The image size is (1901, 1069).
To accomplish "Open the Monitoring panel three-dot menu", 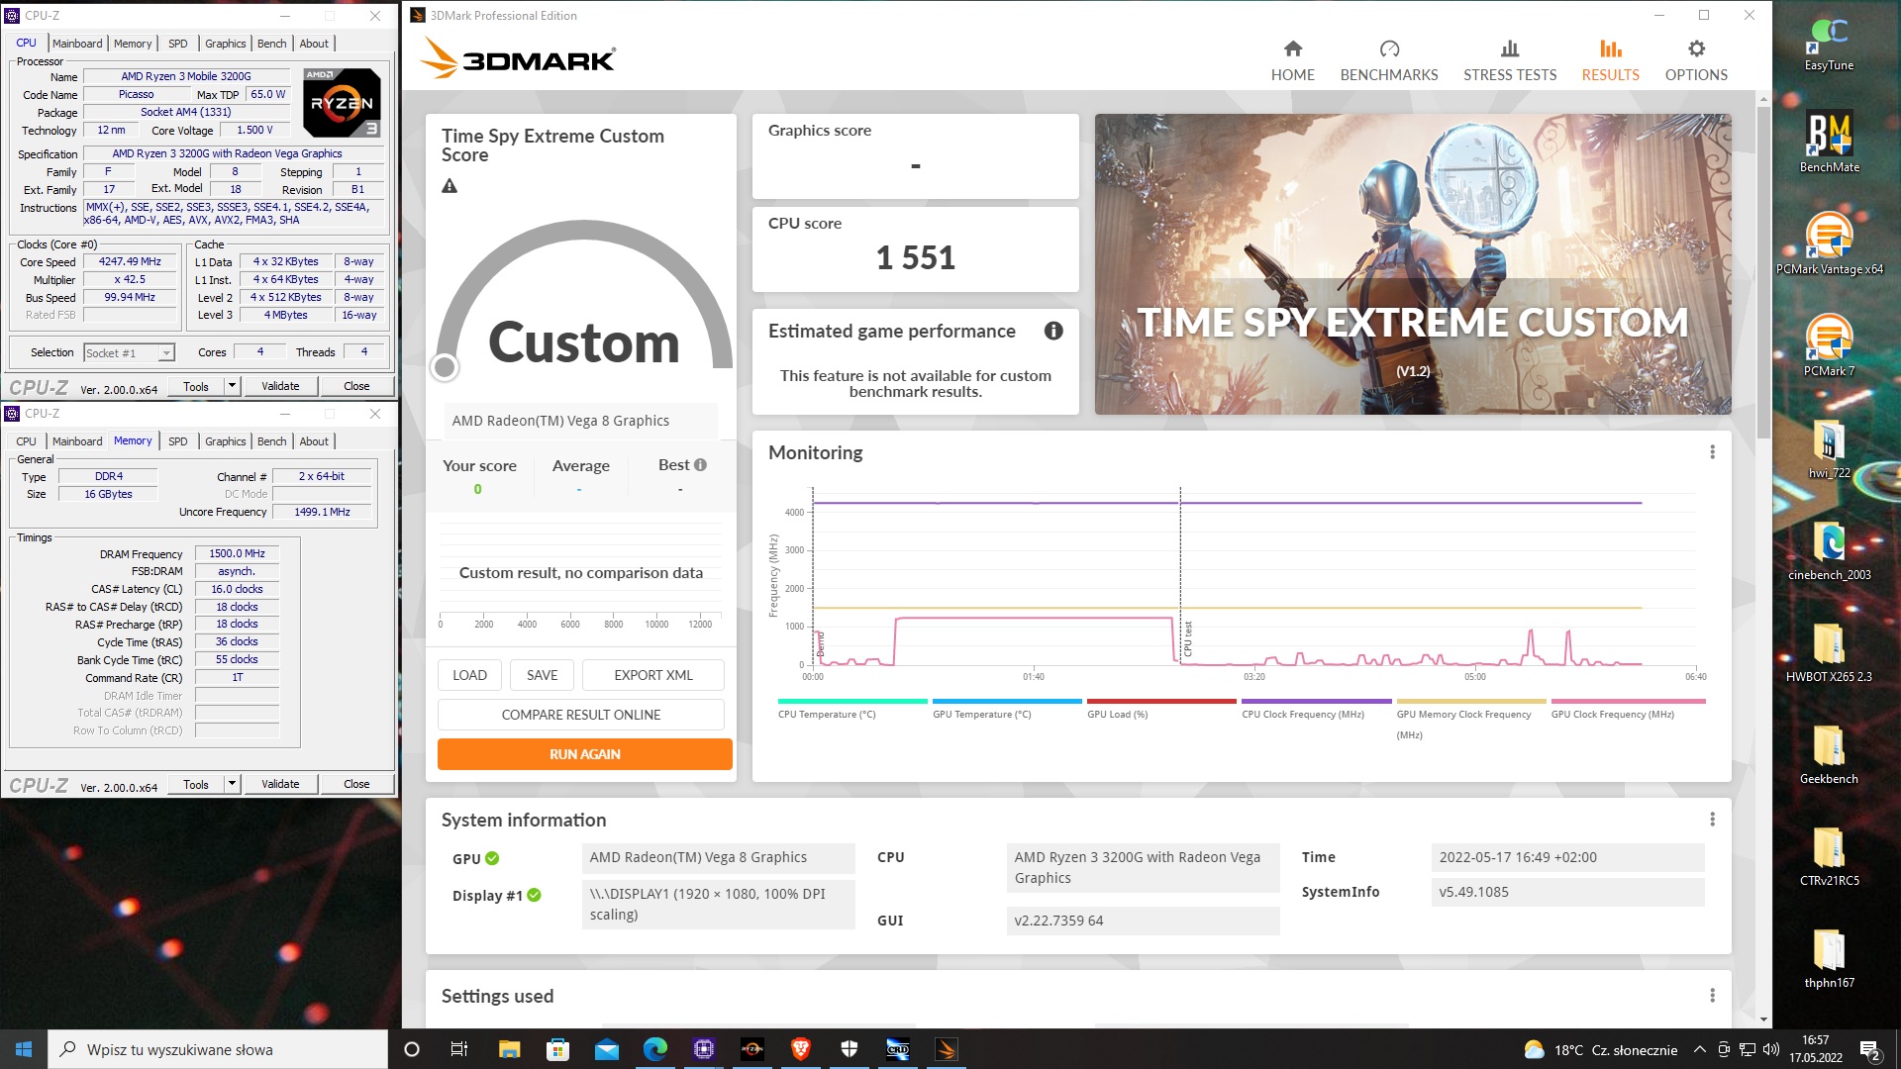I will [1712, 452].
